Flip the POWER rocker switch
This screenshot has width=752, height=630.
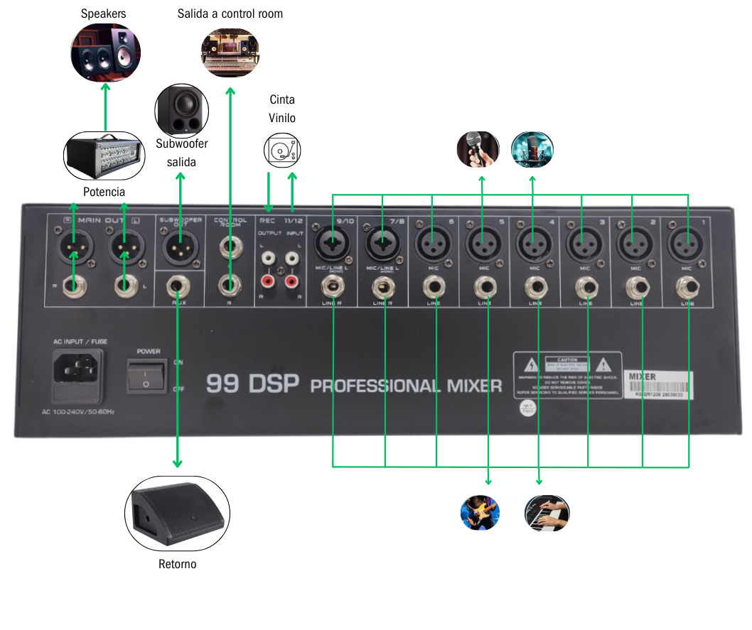pyautogui.click(x=146, y=376)
